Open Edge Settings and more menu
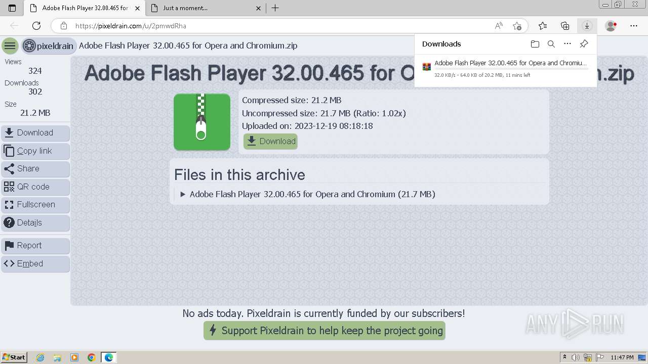The height and width of the screenshot is (364, 648). pyautogui.click(x=634, y=26)
